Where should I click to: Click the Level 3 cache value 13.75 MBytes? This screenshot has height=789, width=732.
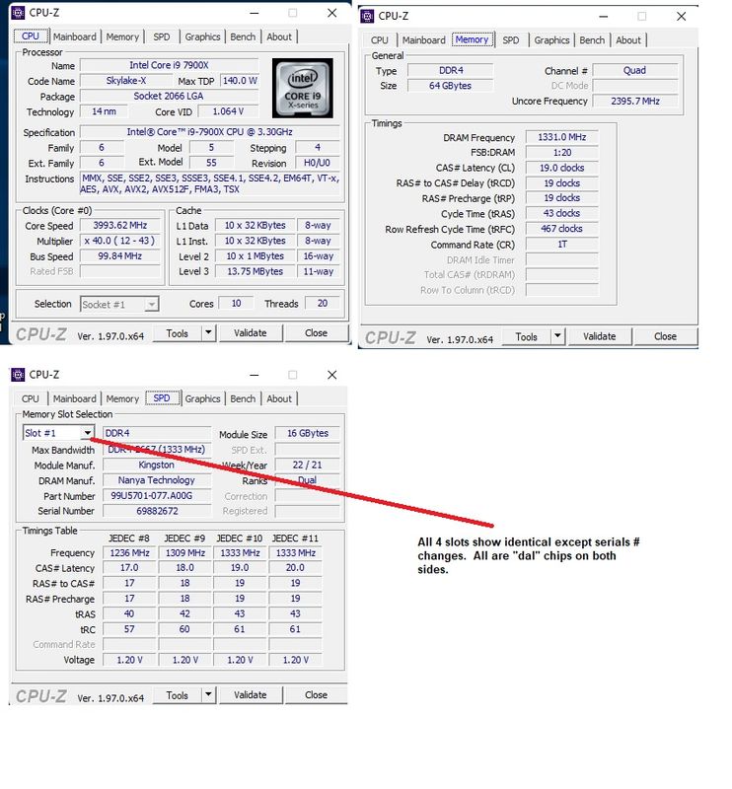(x=255, y=271)
